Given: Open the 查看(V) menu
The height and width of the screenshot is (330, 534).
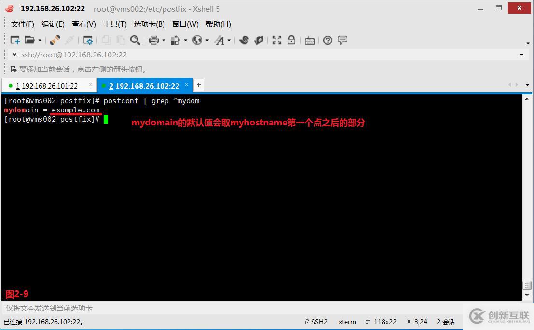Looking at the screenshot, I should pos(84,24).
